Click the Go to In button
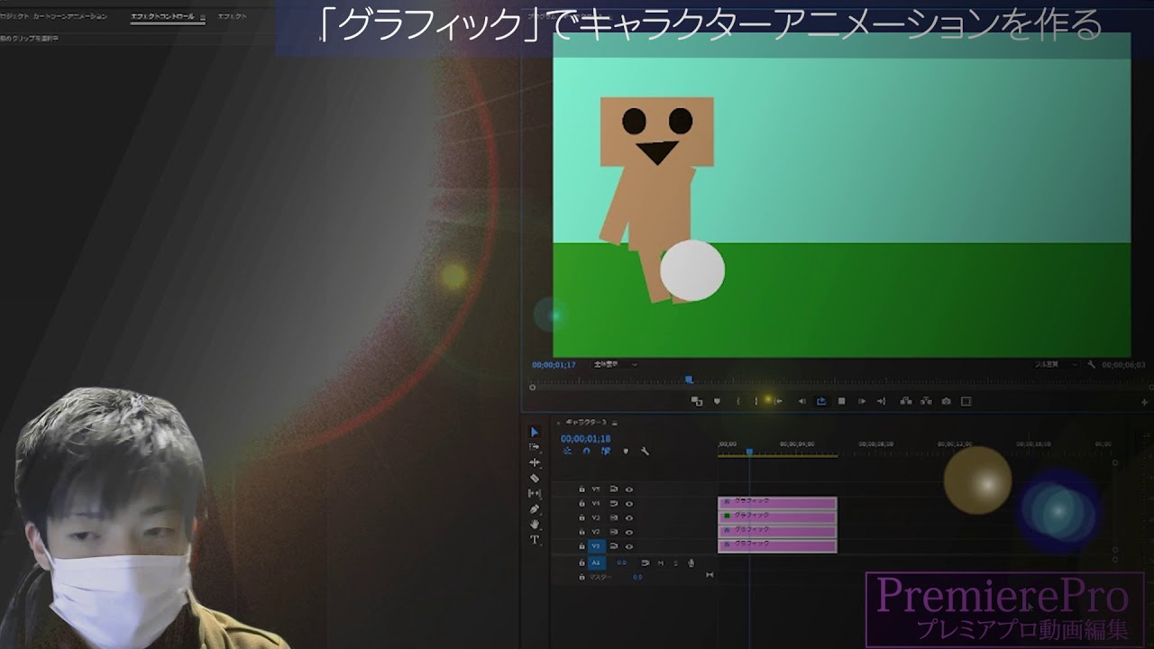Screen dimensions: 1154x649 (778, 400)
